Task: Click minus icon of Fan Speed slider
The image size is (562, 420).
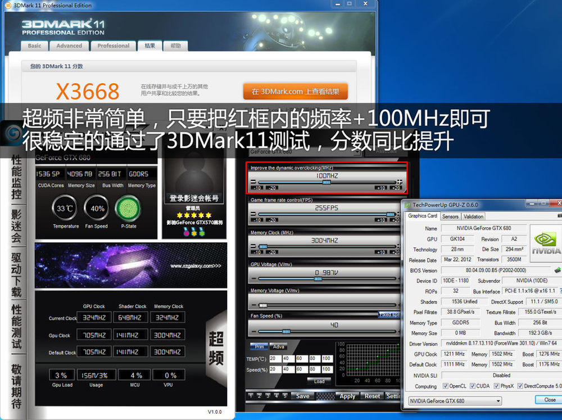Action: click(x=254, y=331)
